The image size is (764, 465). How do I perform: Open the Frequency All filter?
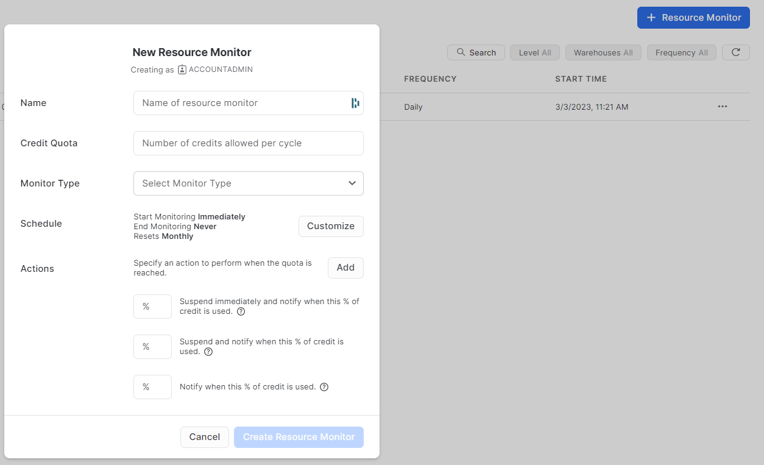681,52
